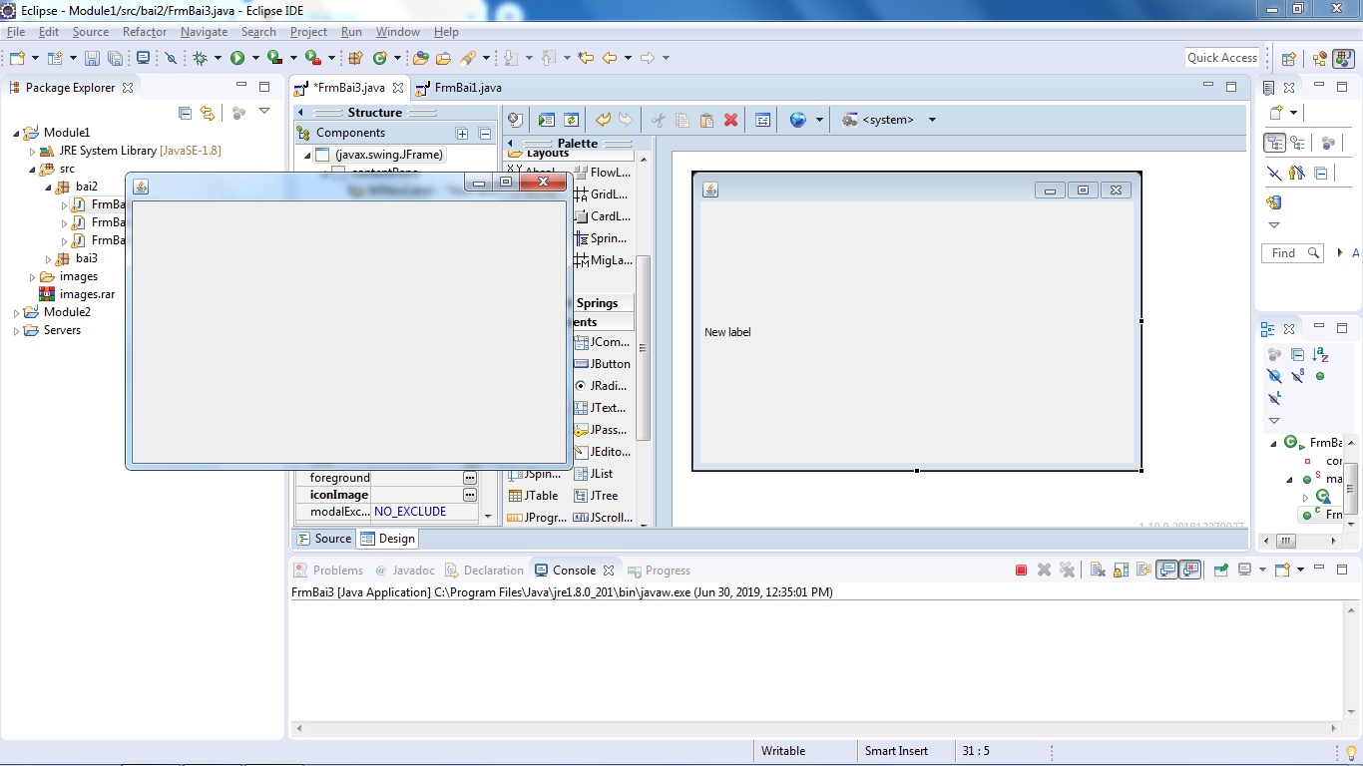This screenshot has width=1363, height=766.
Task: Click the Debug bug icon
Action: pyautogui.click(x=201, y=59)
